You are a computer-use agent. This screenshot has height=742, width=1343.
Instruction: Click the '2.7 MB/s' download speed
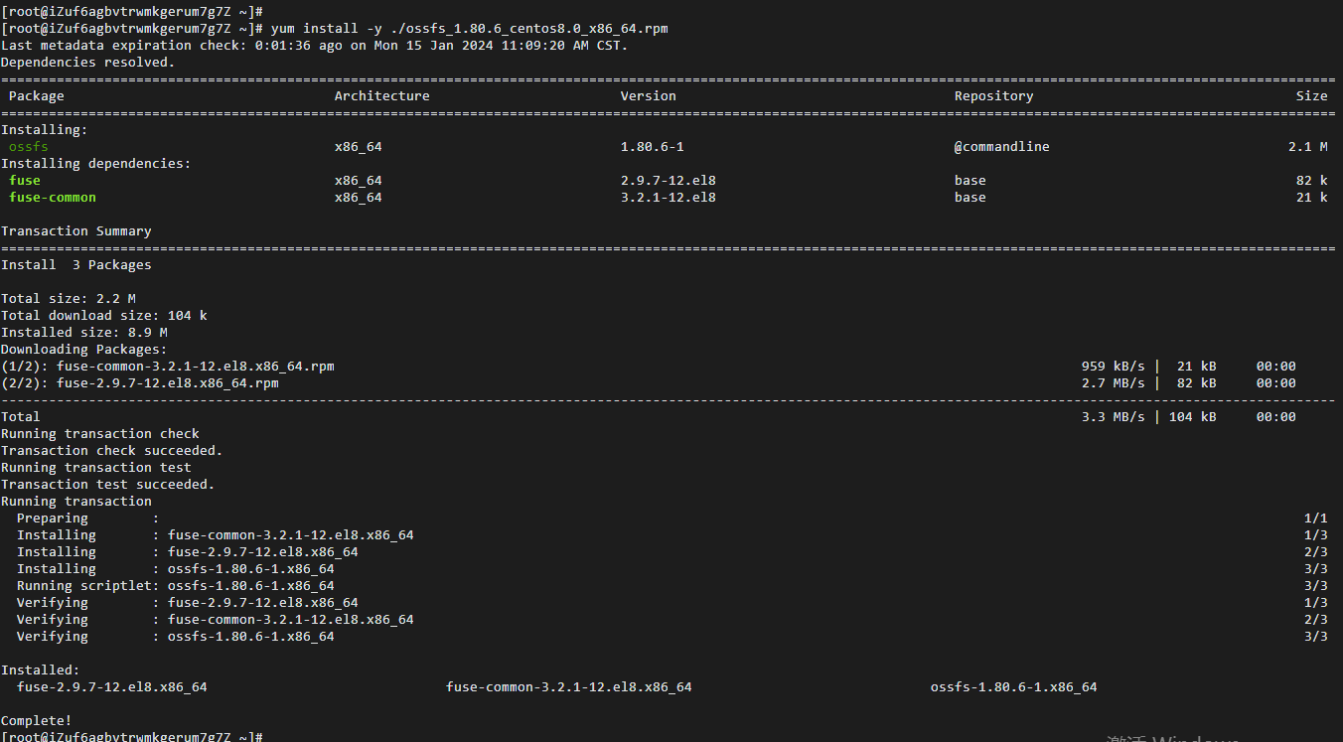(x=1114, y=382)
